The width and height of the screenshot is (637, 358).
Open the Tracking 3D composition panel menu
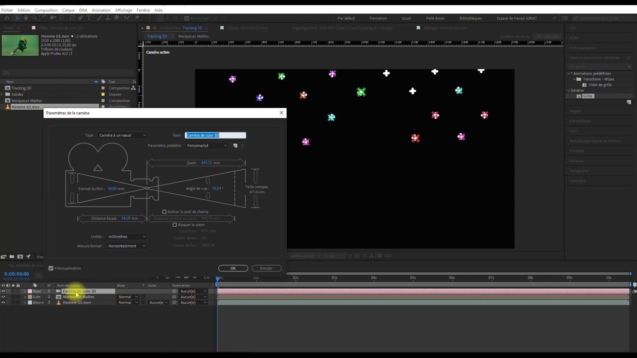[x=207, y=28]
